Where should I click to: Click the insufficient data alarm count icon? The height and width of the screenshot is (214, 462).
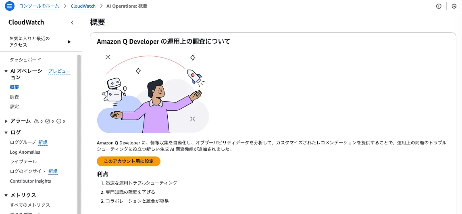[58, 121]
